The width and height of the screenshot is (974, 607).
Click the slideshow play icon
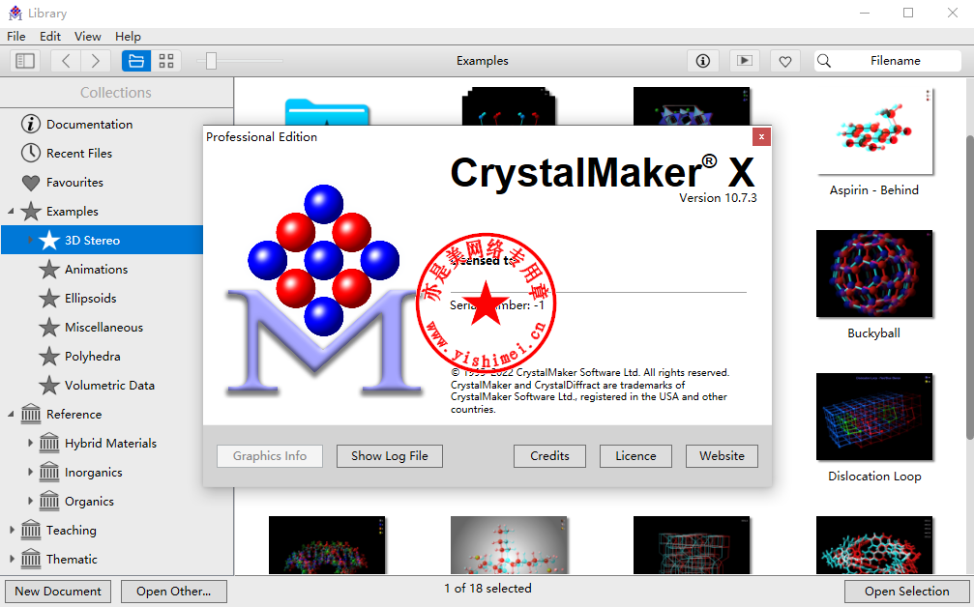[x=744, y=61]
